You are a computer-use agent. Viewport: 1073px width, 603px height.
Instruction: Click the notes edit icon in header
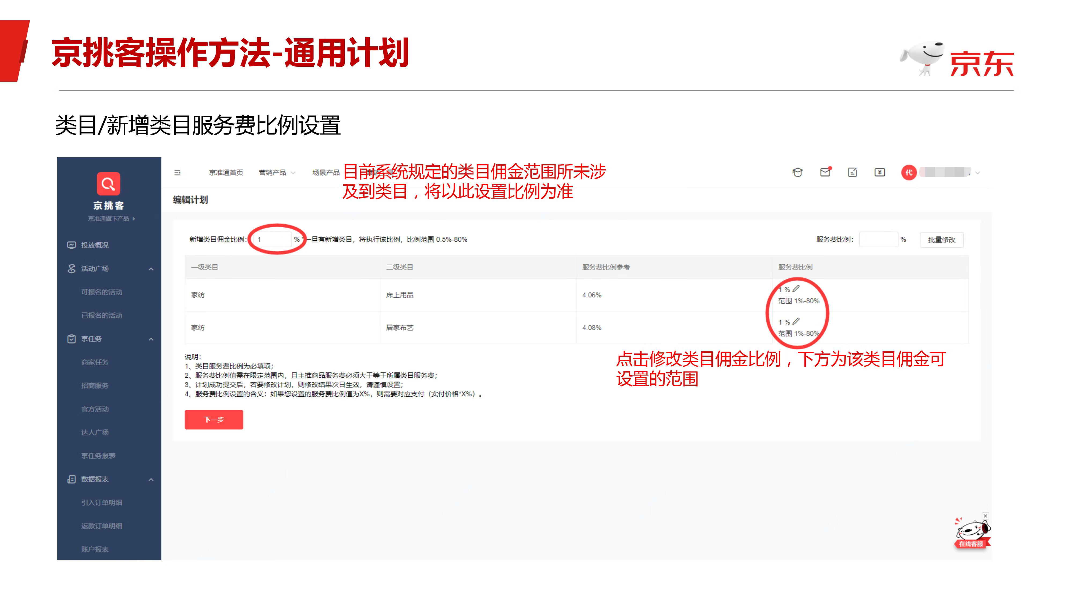tap(852, 172)
